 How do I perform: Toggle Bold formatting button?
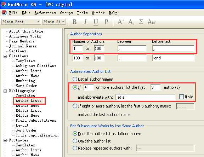pyautogui.click(x=75, y=22)
